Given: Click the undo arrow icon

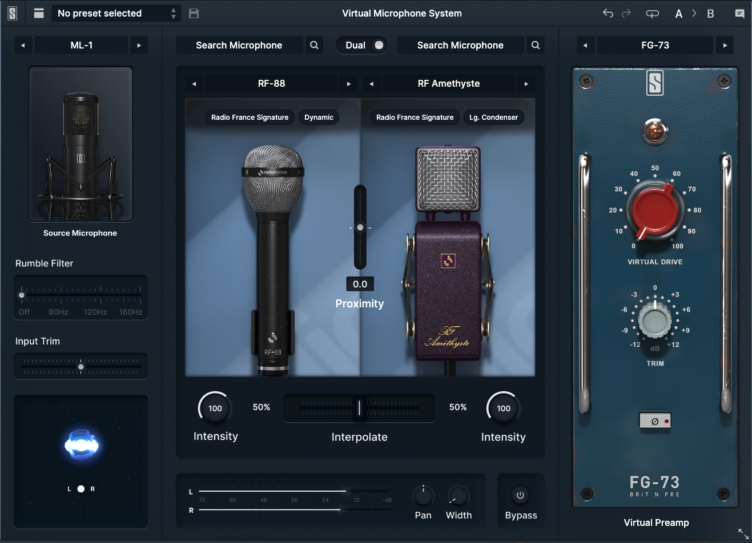Looking at the screenshot, I should tap(608, 13).
